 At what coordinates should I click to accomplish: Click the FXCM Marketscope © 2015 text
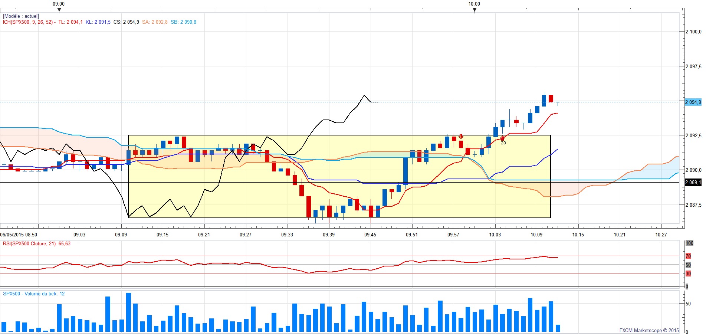(649, 330)
